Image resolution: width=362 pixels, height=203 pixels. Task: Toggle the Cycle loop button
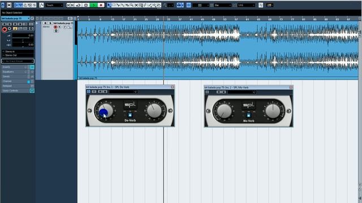coord(78,5)
